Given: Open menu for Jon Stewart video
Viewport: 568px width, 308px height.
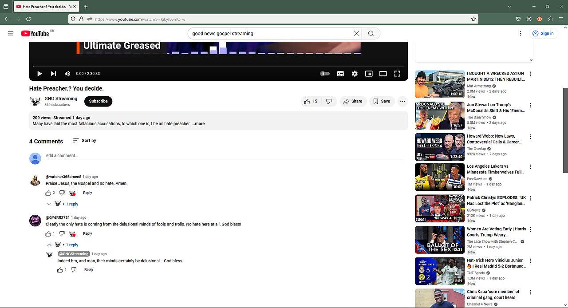Looking at the screenshot, I should click(530, 106).
